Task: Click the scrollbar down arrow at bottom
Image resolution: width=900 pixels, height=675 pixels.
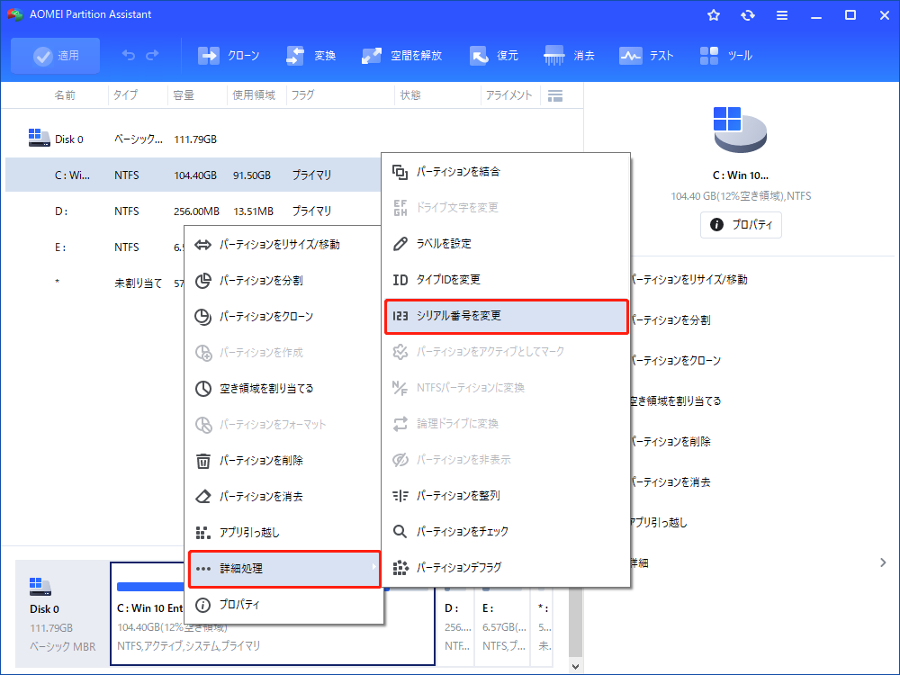Action: click(x=576, y=666)
